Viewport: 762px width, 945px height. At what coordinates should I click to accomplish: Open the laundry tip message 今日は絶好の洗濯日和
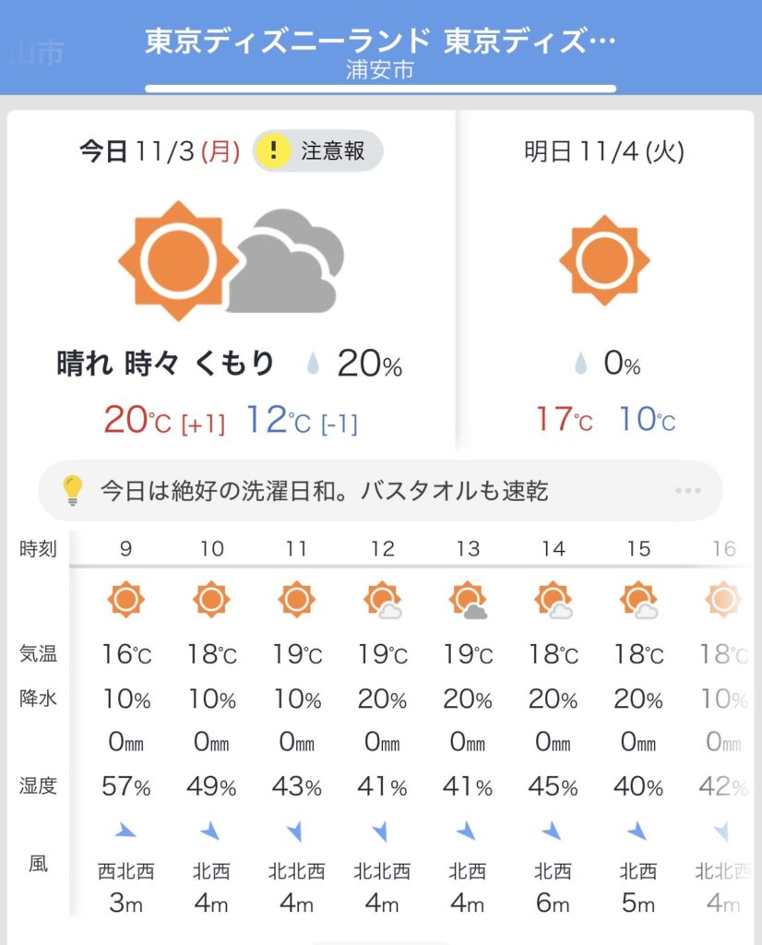(324, 491)
